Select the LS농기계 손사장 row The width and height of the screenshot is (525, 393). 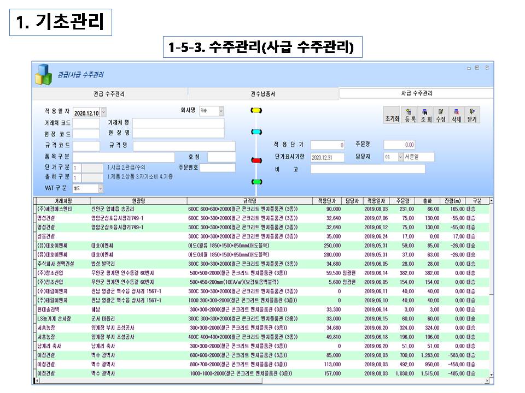point(262,319)
